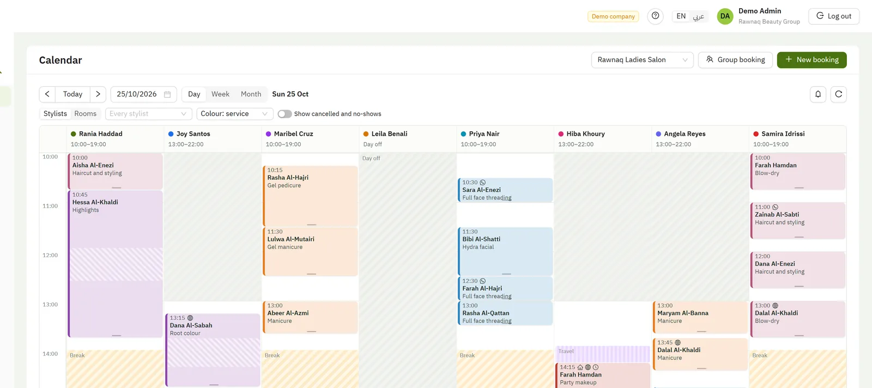The height and width of the screenshot is (388, 872).
Task: Click the Group booking button
Action: [x=735, y=60]
